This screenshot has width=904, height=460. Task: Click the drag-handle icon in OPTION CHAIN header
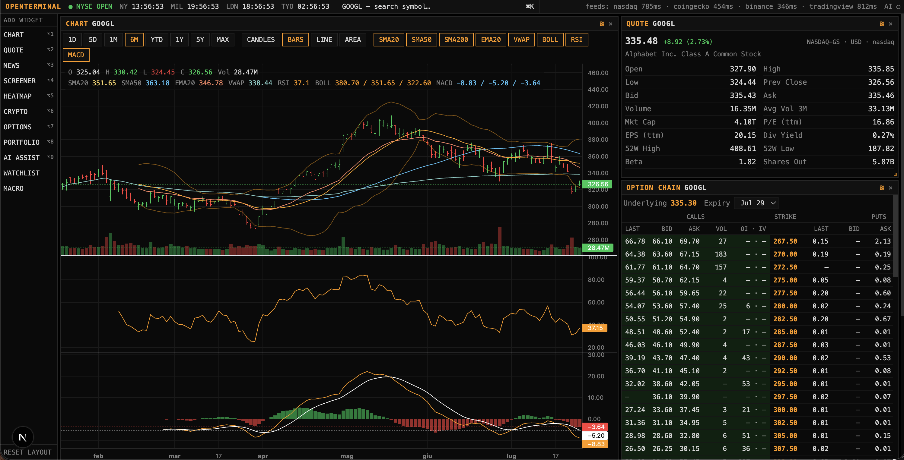[x=882, y=188]
